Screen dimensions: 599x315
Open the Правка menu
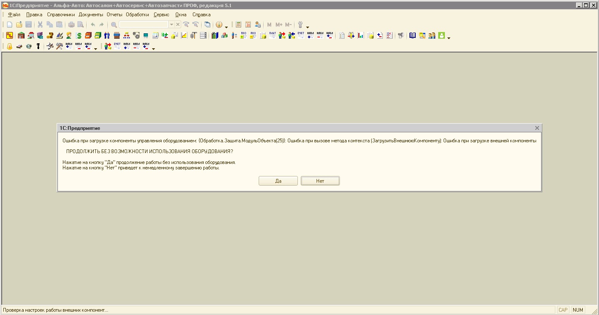(34, 15)
